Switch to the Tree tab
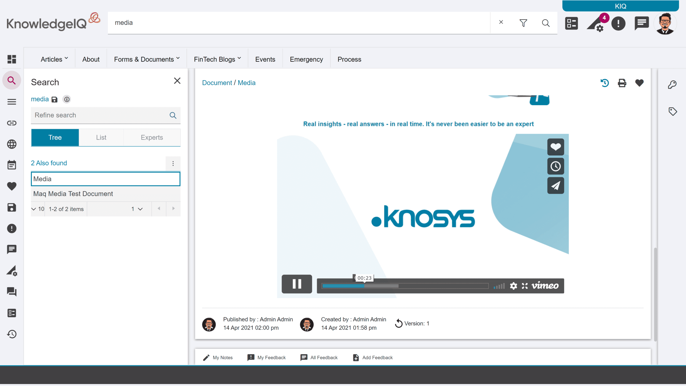This screenshot has width=686, height=386. click(x=55, y=138)
